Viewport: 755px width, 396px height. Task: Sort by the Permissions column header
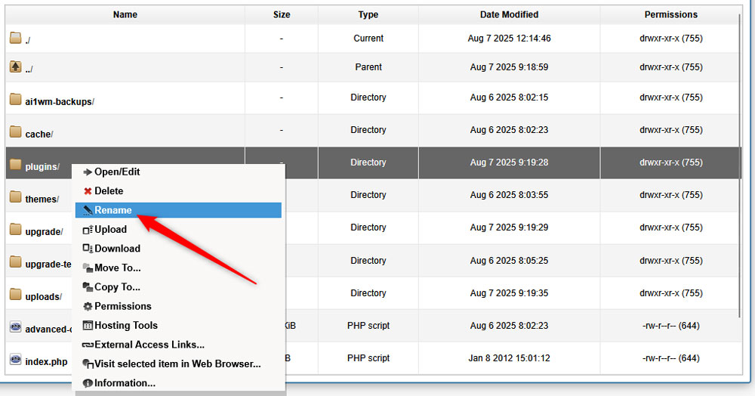point(670,14)
